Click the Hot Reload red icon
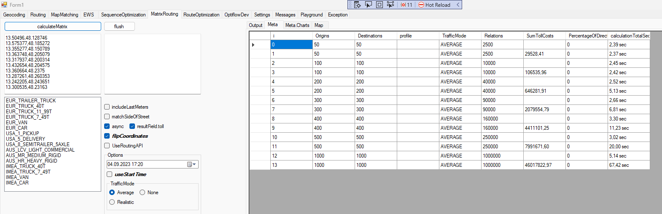This screenshot has height=214, width=662. pos(421,5)
